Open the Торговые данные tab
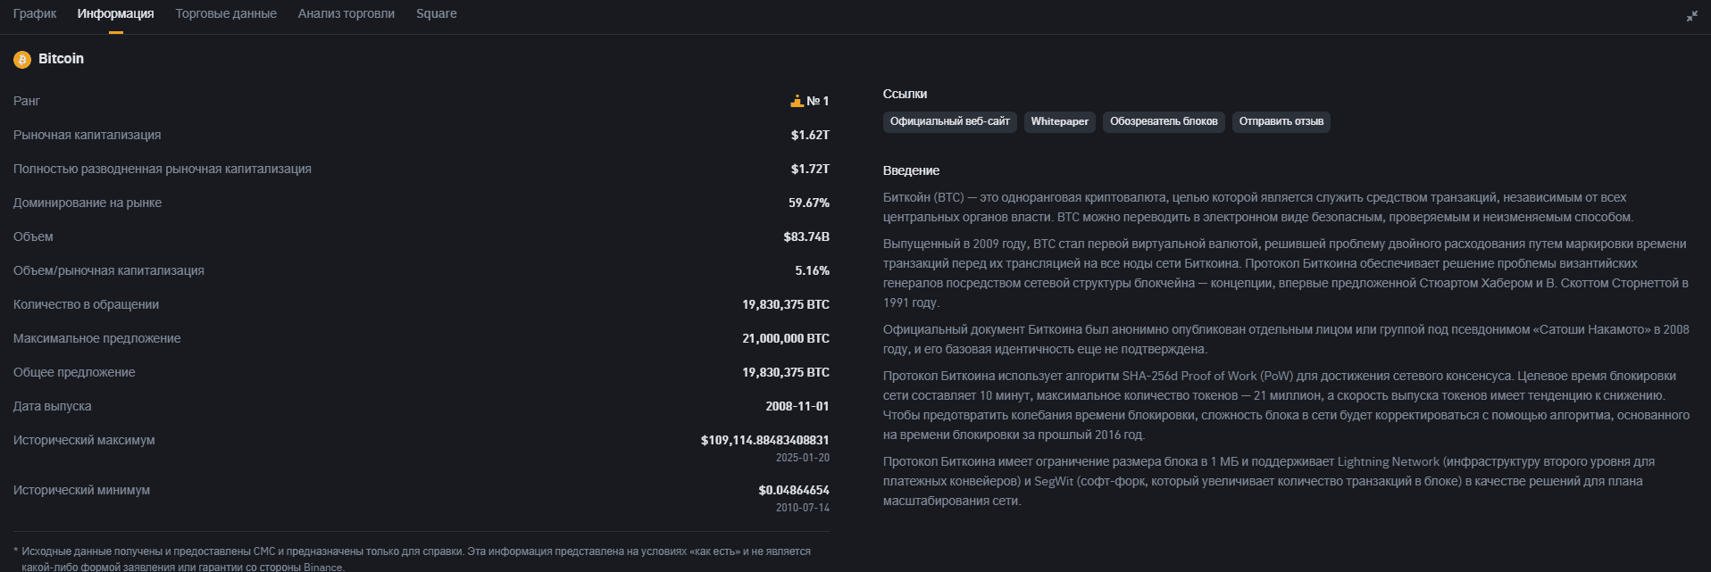This screenshot has height=572, width=1711. (x=226, y=13)
